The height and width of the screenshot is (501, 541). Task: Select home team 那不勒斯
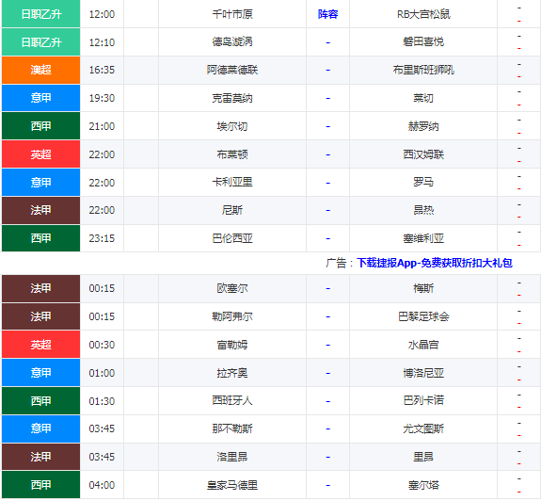(x=232, y=428)
